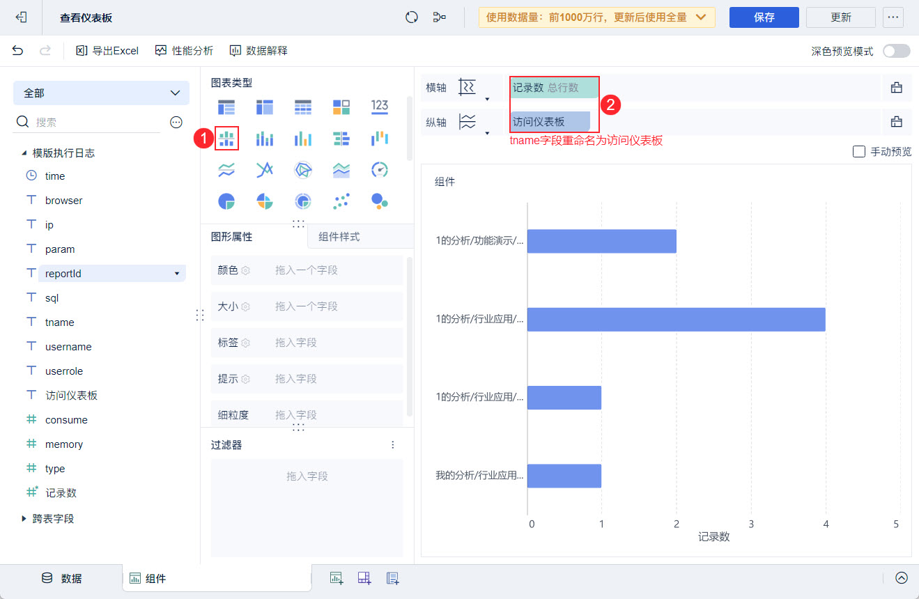The width and height of the screenshot is (919, 599).
Task: Toggle the 深色预览模式 switch
Action: (x=897, y=51)
